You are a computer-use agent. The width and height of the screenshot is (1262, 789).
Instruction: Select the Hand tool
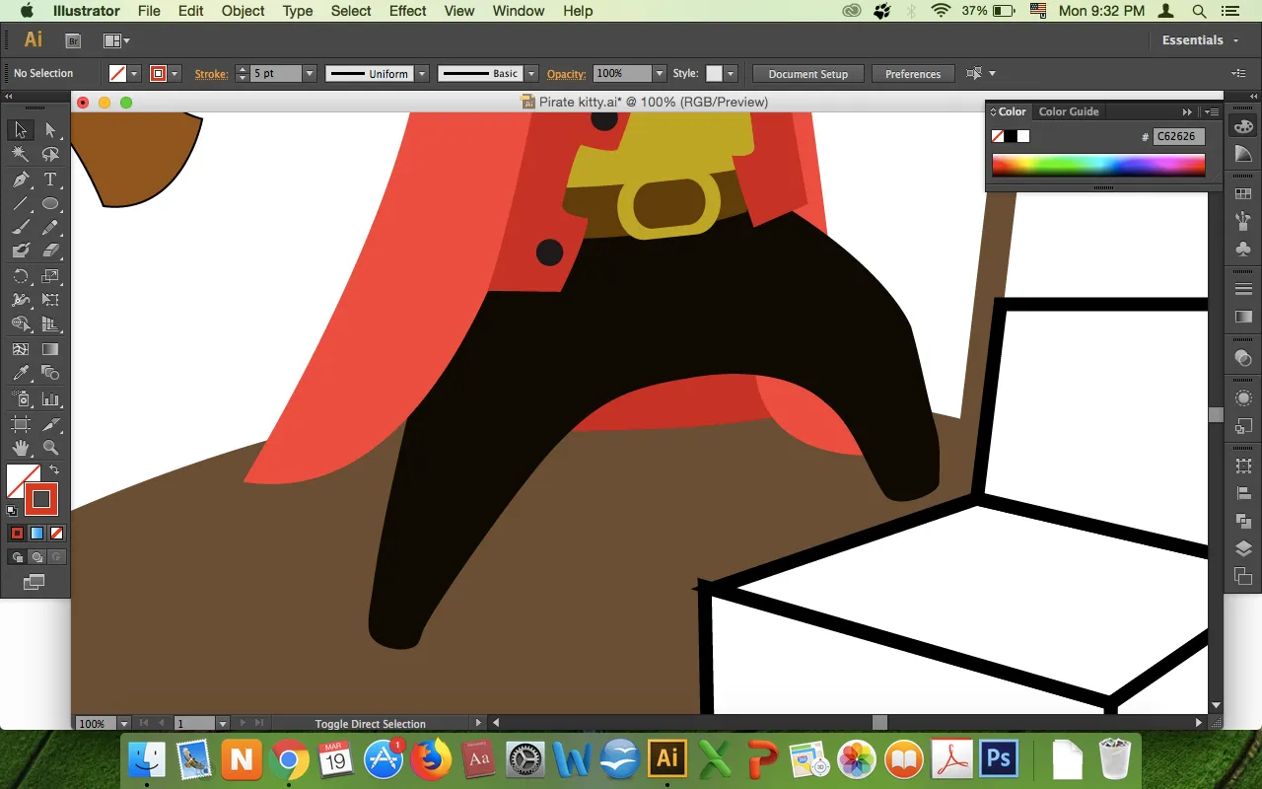click(x=21, y=449)
